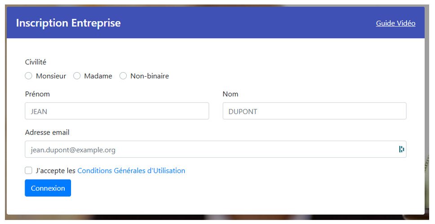The height and width of the screenshot is (224, 435).
Task: Focus the Prénom input with JEAN placeholder
Action: [117, 111]
